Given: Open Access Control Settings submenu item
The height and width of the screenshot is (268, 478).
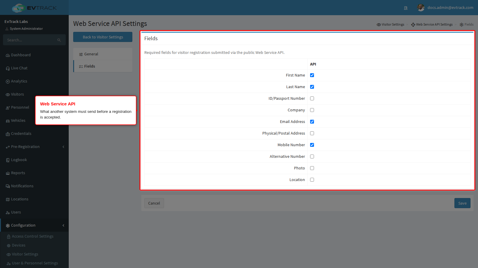Looking at the screenshot, I should [x=34, y=236].
